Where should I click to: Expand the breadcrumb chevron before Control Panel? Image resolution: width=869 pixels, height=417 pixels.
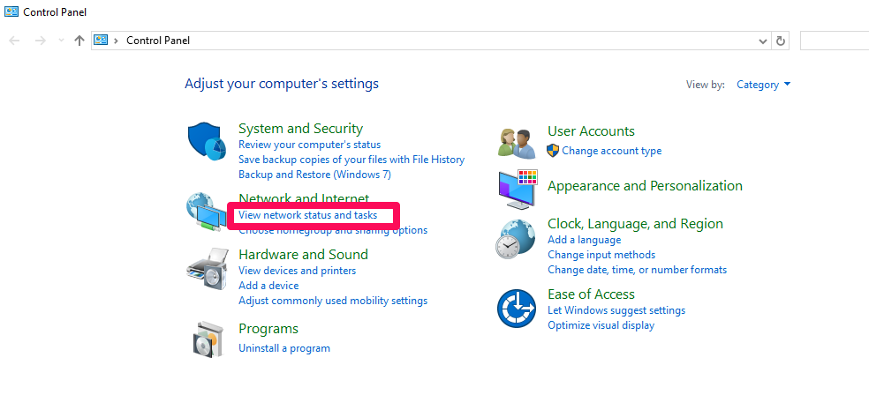click(x=117, y=41)
